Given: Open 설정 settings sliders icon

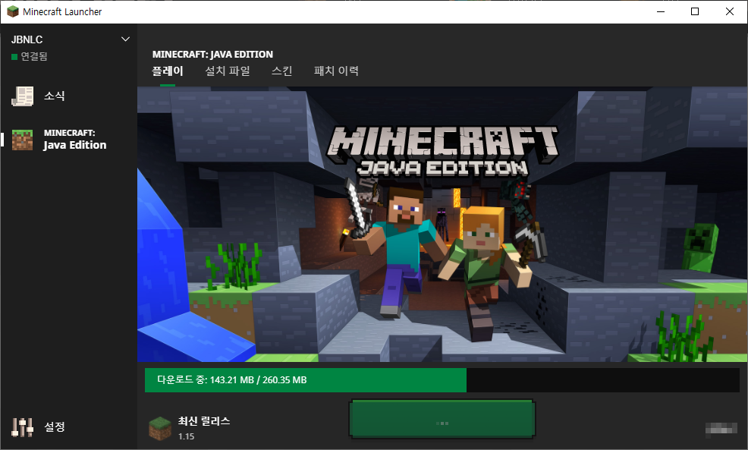Looking at the screenshot, I should tap(23, 427).
